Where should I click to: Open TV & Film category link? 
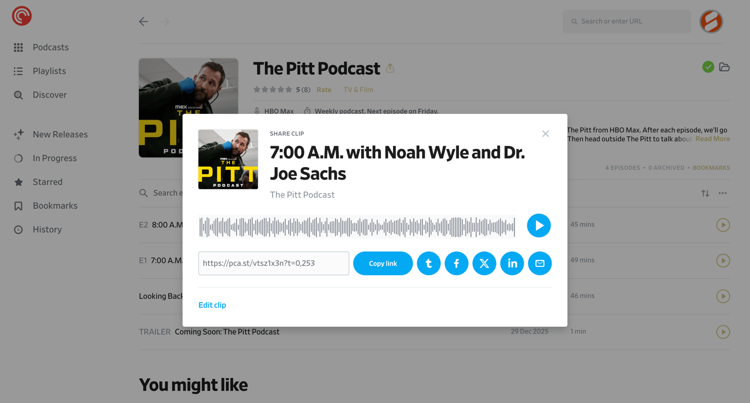pyautogui.click(x=358, y=90)
